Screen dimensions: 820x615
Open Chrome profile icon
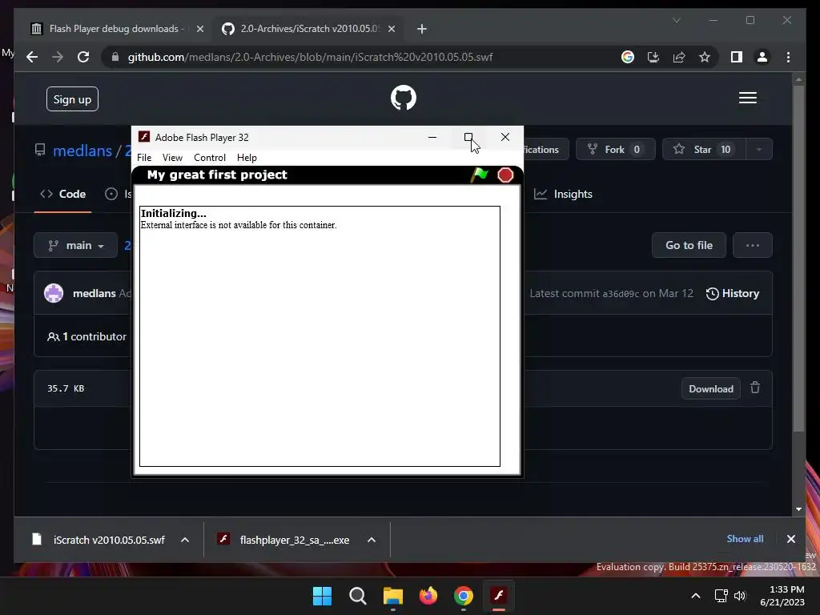(762, 57)
